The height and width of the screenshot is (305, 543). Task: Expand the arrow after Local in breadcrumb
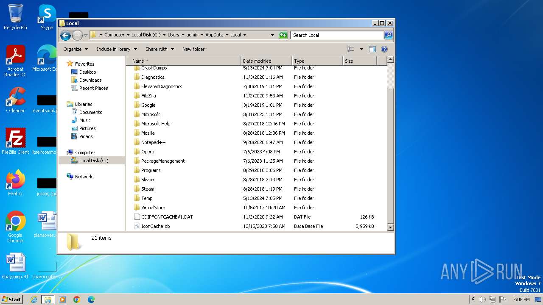(x=244, y=35)
